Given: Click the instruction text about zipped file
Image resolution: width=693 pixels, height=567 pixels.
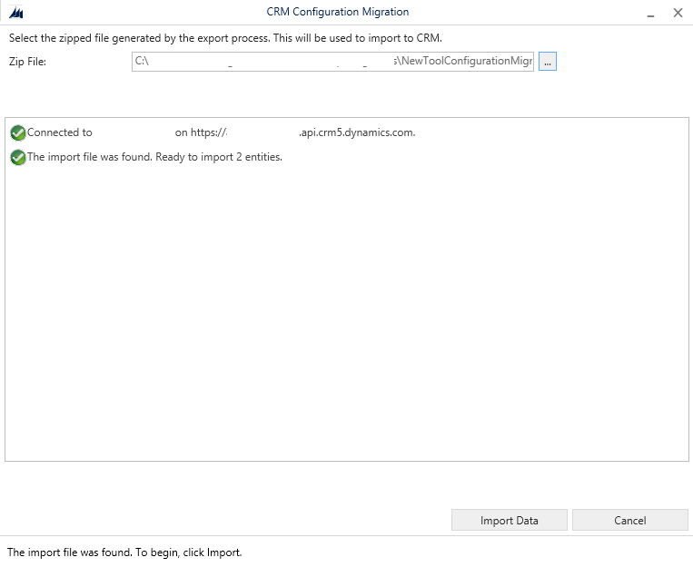Looking at the screenshot, I should [x=225, y=37].
